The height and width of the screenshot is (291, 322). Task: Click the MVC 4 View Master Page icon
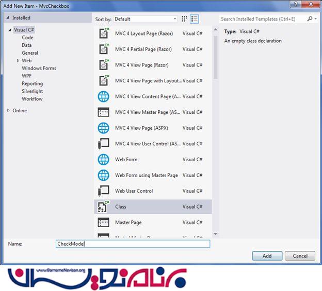[104, 112]
